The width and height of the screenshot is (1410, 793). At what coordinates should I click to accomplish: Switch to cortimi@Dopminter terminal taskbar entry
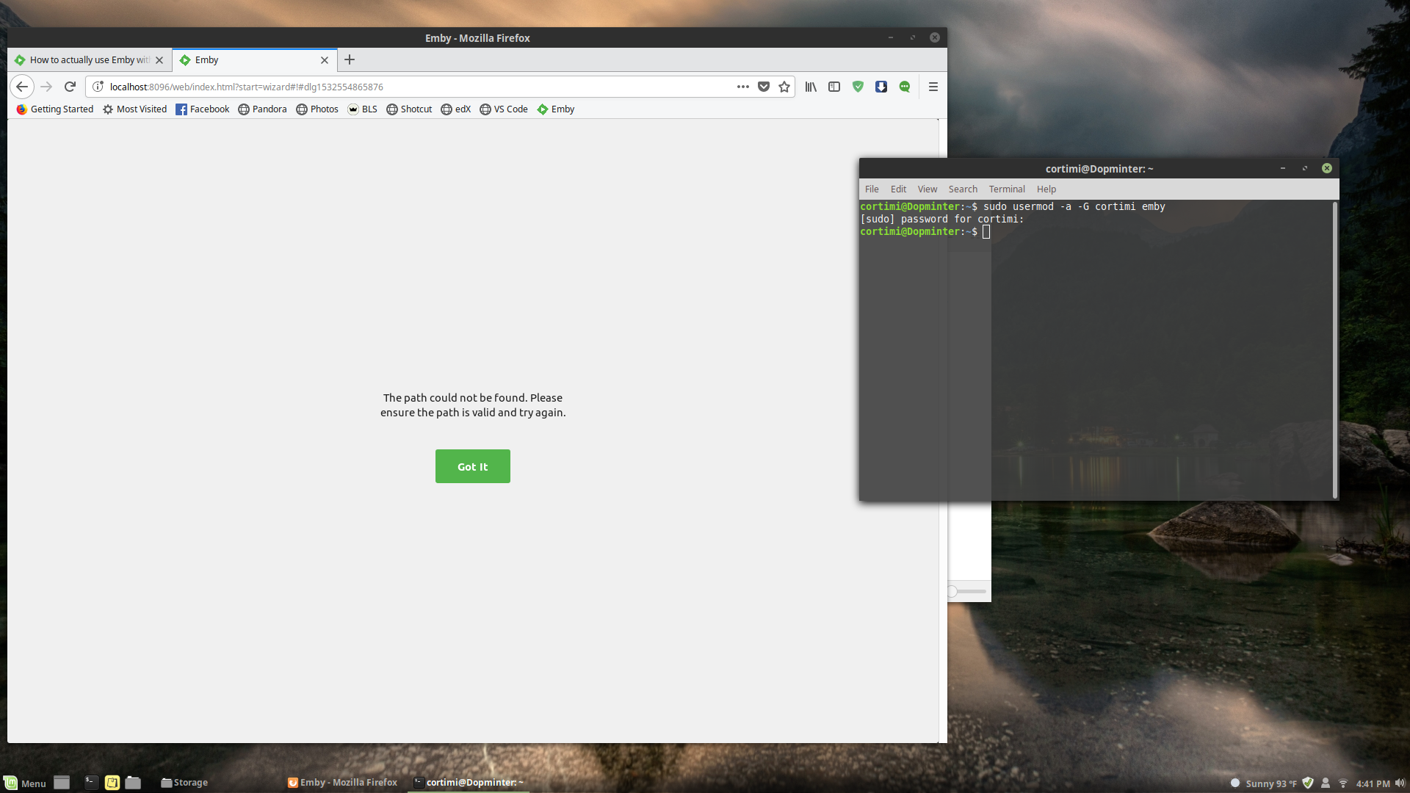pyautogui.click(x=469, y=783)
